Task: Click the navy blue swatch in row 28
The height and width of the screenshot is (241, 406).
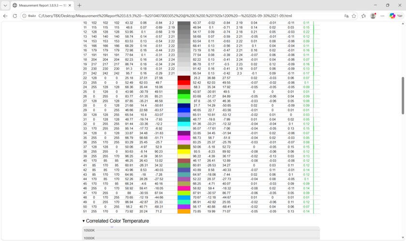Action: [x=184, y=106]
